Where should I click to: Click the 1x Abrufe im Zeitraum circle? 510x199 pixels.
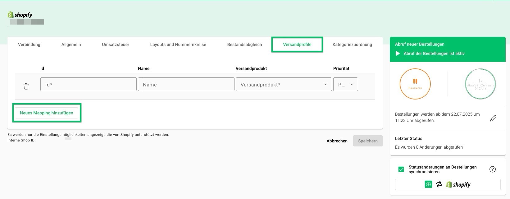(480, 84)
